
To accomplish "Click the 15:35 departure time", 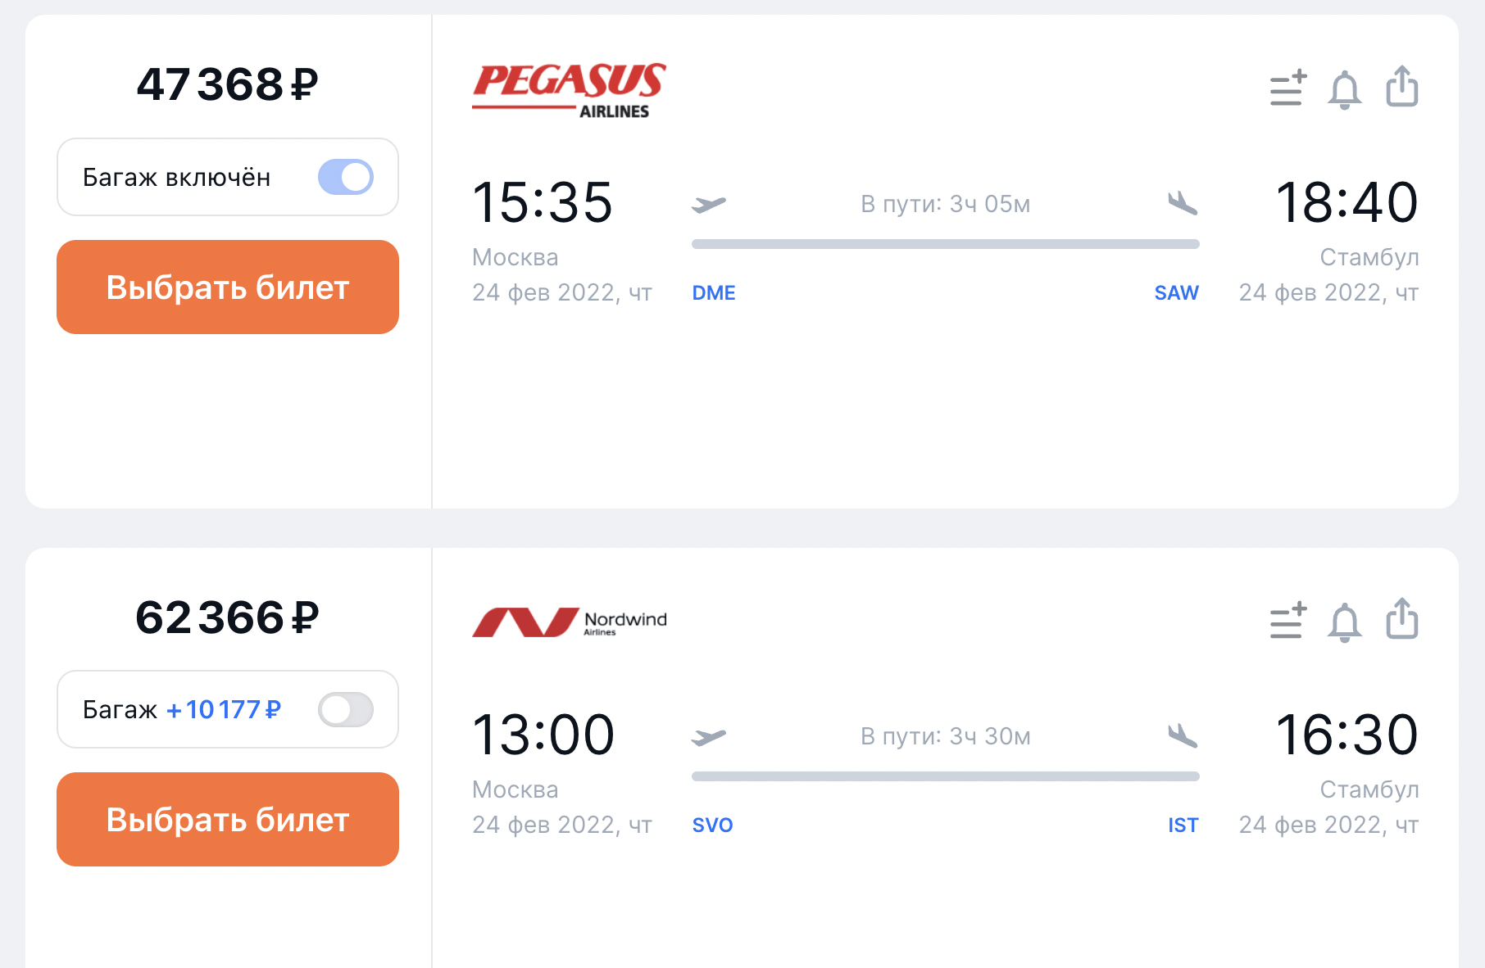I will [x=543, y=202].
